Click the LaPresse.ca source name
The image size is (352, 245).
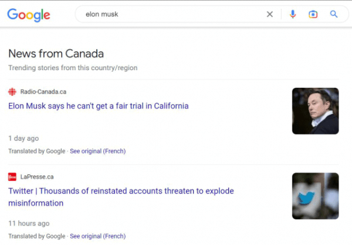tap(37, 177)
